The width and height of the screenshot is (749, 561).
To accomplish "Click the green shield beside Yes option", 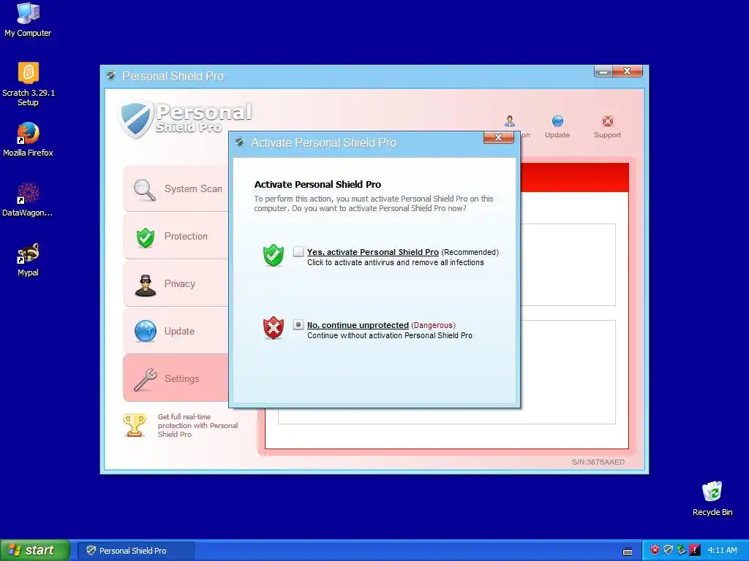I will pos(274,255).
